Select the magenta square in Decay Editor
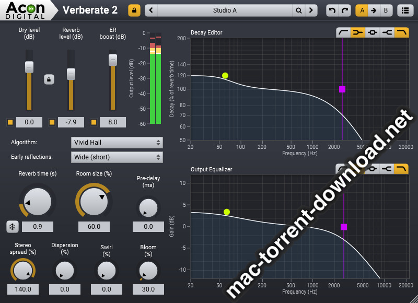The height and width of the screenshot is (303, 418). (x=342, y=89)
